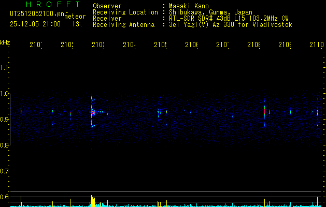Click the 2104 time axis marker

[130, 45]
